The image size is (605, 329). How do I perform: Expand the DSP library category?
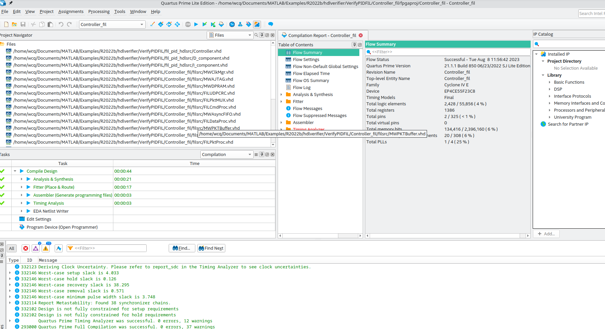550,89
